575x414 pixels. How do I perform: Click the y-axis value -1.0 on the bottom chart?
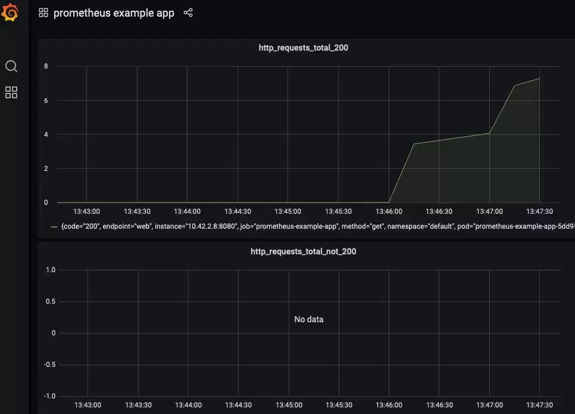coord(50,396)
